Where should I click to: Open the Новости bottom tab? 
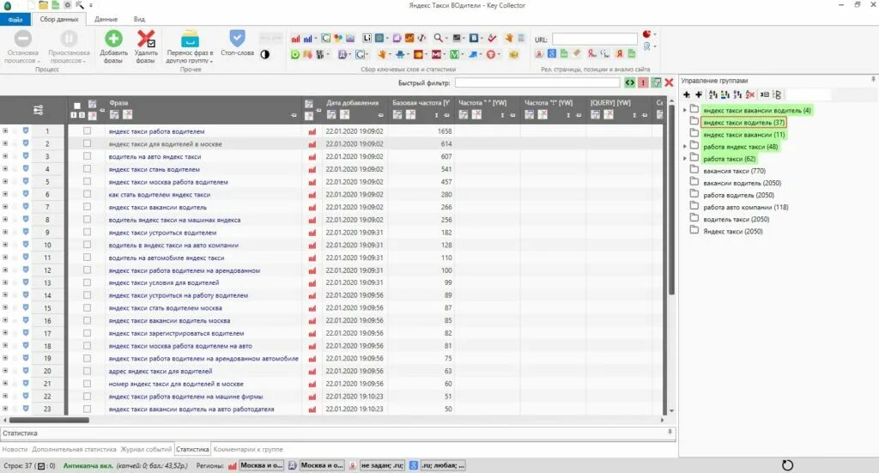point(15,450)
